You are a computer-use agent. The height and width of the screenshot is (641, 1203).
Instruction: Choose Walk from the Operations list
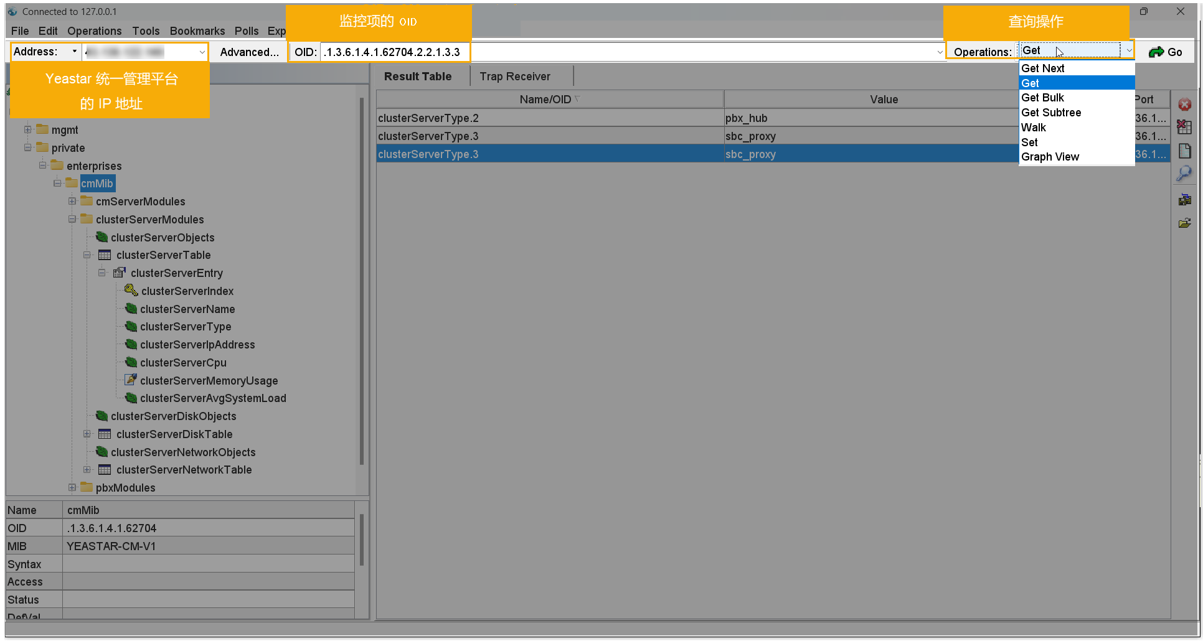(x=1034, y=128)
